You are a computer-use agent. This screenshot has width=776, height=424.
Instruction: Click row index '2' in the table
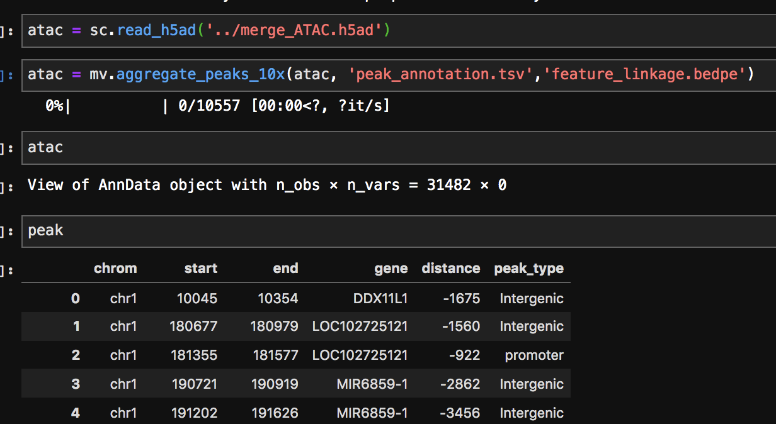pyautogui.click(x=76, y=355)
